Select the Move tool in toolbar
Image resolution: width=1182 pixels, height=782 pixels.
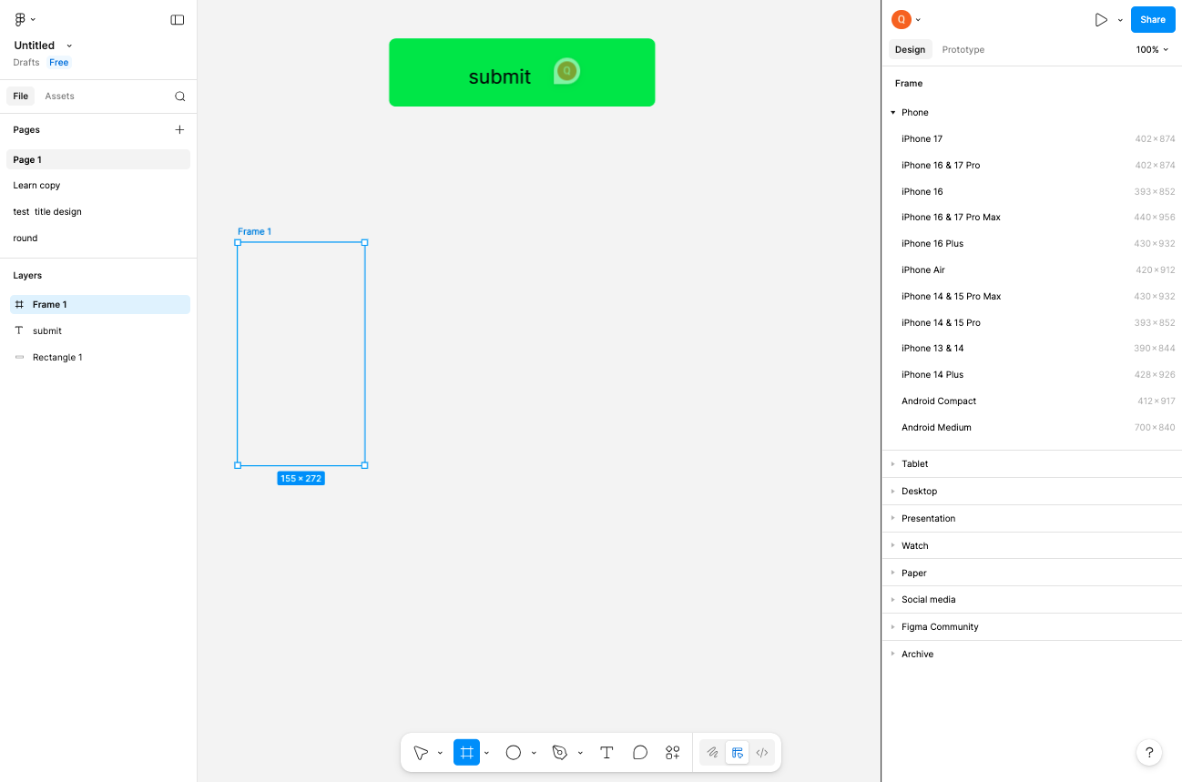click(421, 753)
